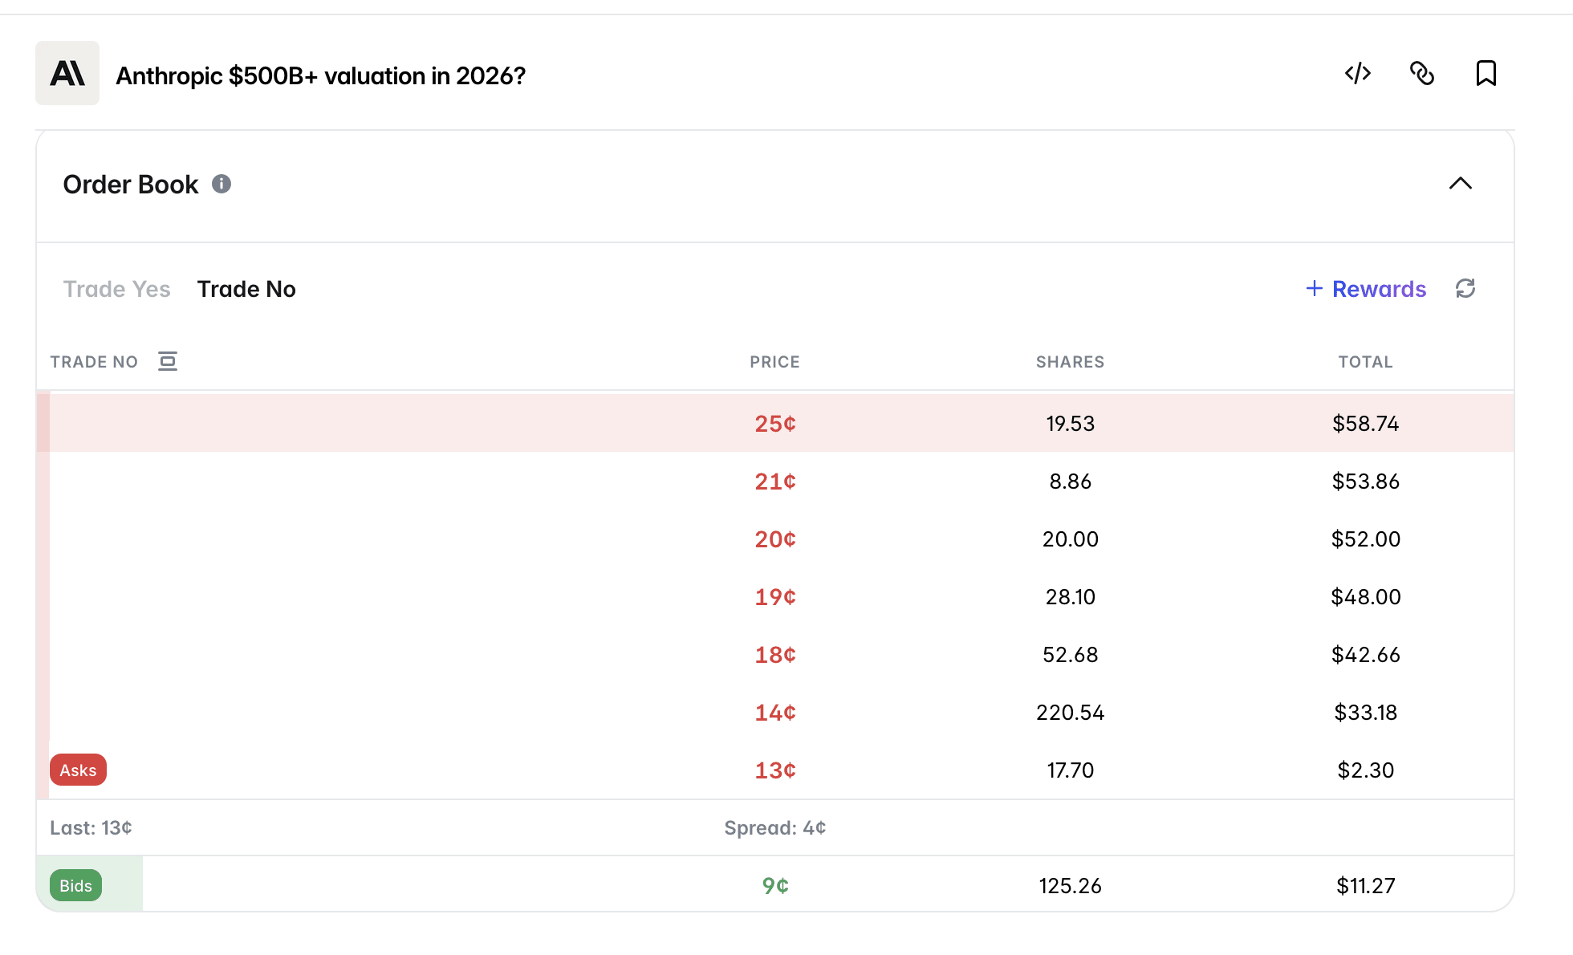Click the red Asks badge
The width and height of the screenshot is (1573, 955).
click(x=78, y=770)
